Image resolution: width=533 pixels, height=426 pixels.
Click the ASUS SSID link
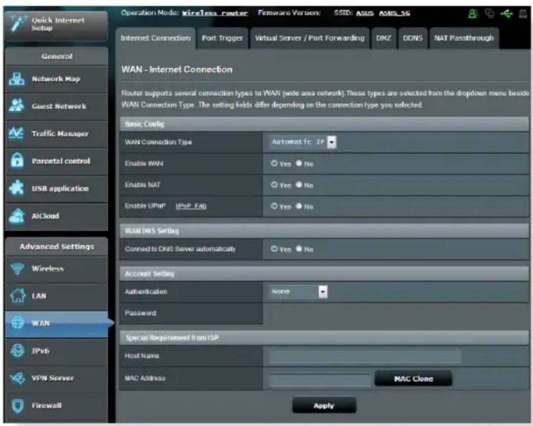[365, 13]
